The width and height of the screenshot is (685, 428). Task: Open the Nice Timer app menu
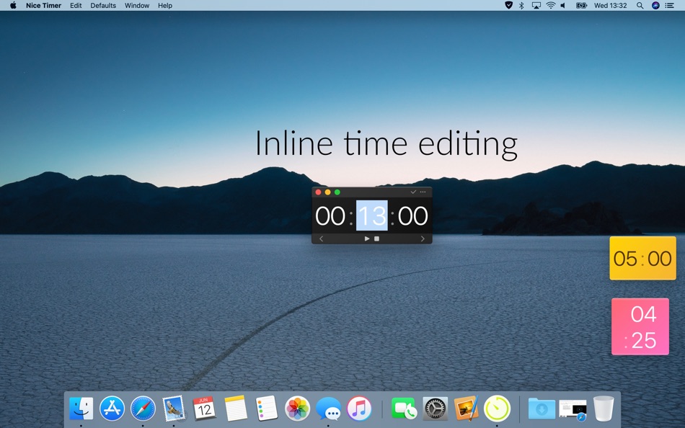(x=44, y=6)
